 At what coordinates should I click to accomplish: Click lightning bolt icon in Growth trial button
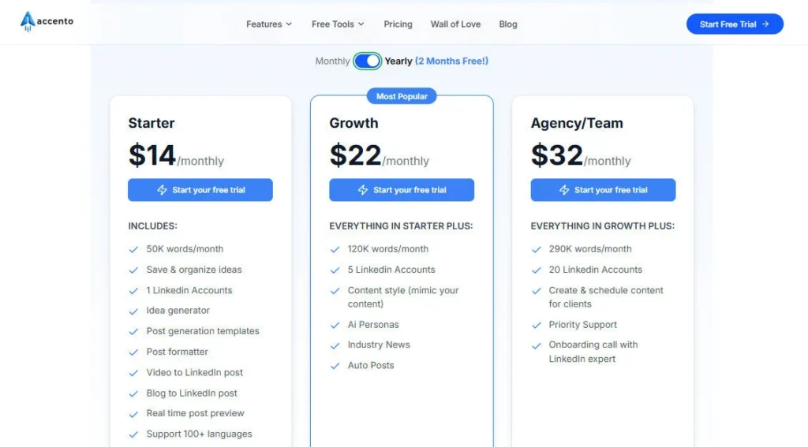[x=363, y=190]
